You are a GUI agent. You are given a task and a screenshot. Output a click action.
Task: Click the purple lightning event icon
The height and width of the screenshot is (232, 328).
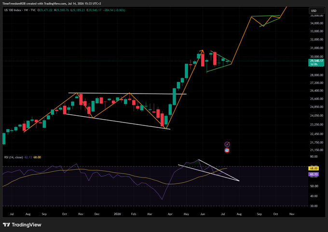227,144
